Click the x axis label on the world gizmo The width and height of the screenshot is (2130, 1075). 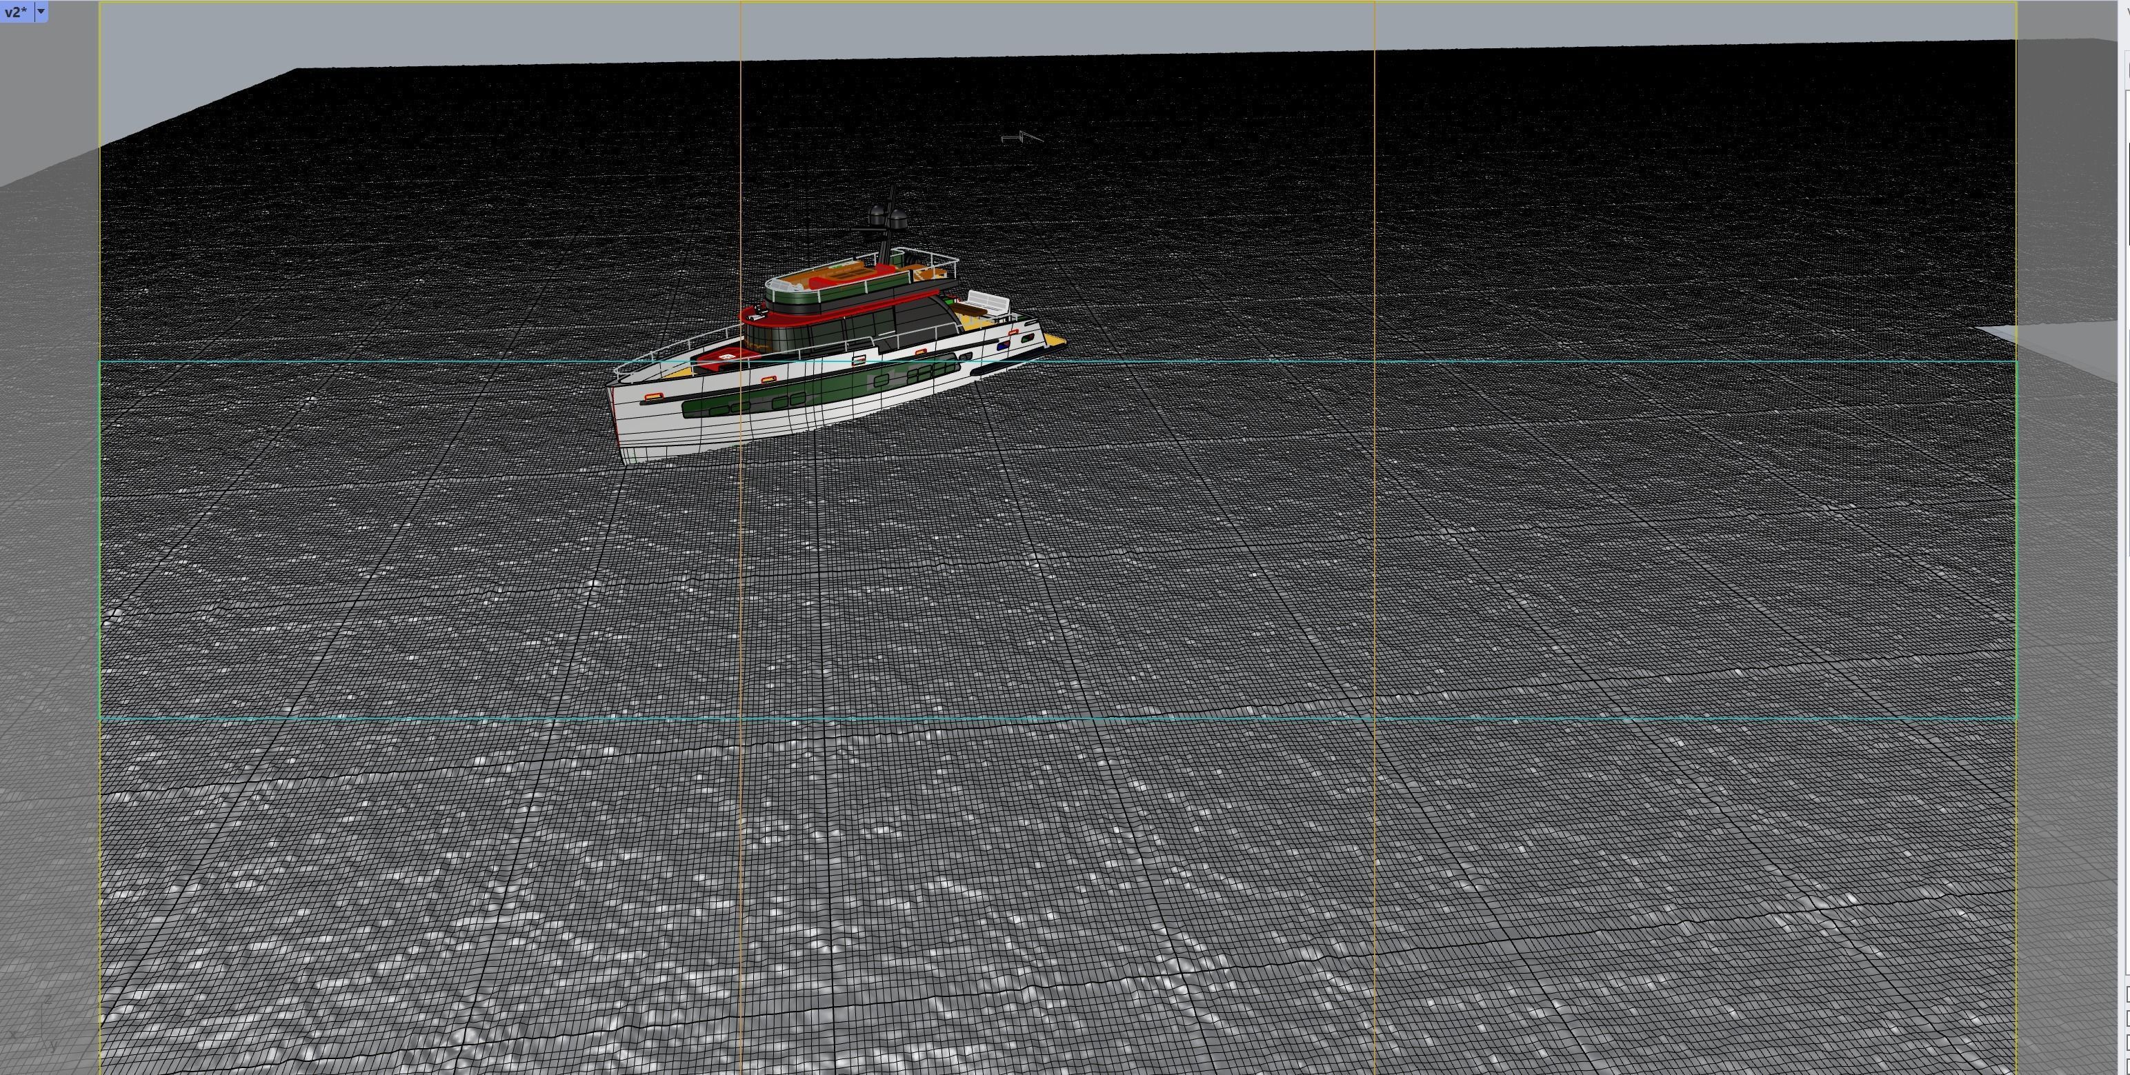point(13,1034)
